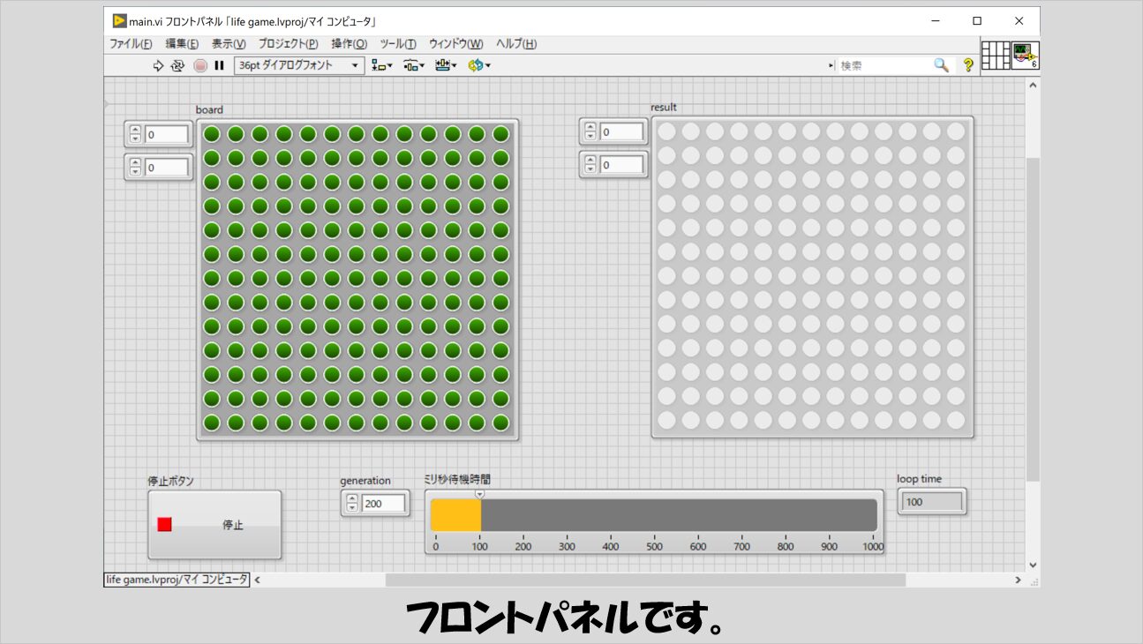This screenshot has height=644, width=1143.
Task: Open the Distribute Objects toolbar menu
Action: pos(414,65)
